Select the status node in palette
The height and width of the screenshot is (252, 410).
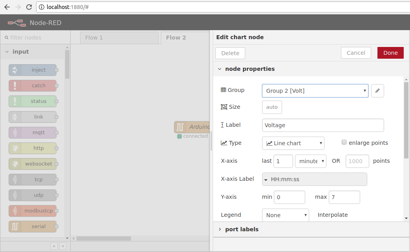click(33, 101)
